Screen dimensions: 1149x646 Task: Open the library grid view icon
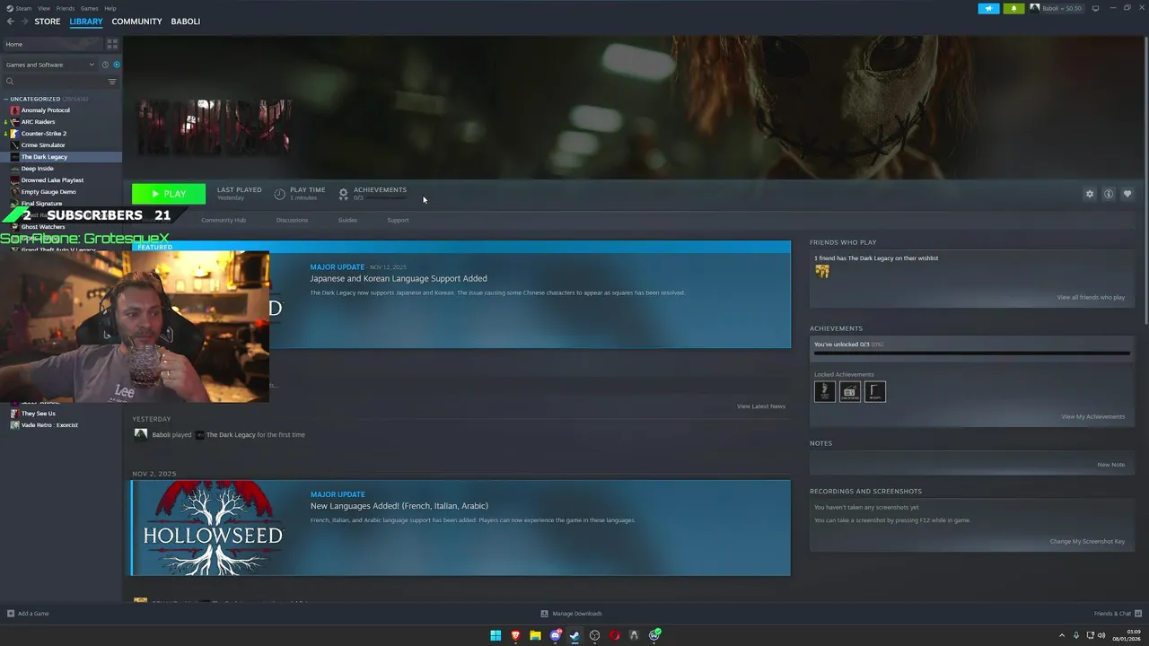tap(112, 43)
